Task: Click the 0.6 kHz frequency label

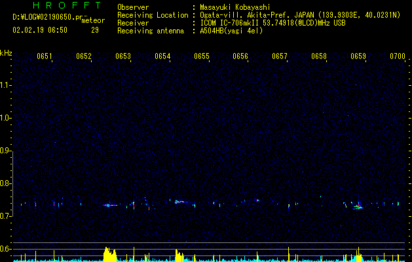Action: [5, 249]
